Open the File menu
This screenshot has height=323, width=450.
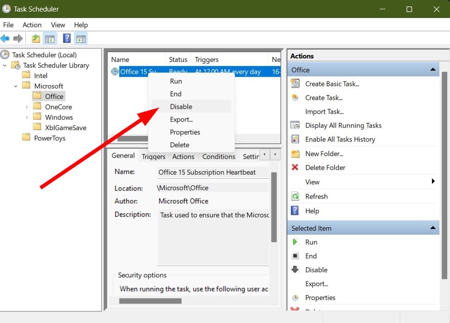[8, 25]
